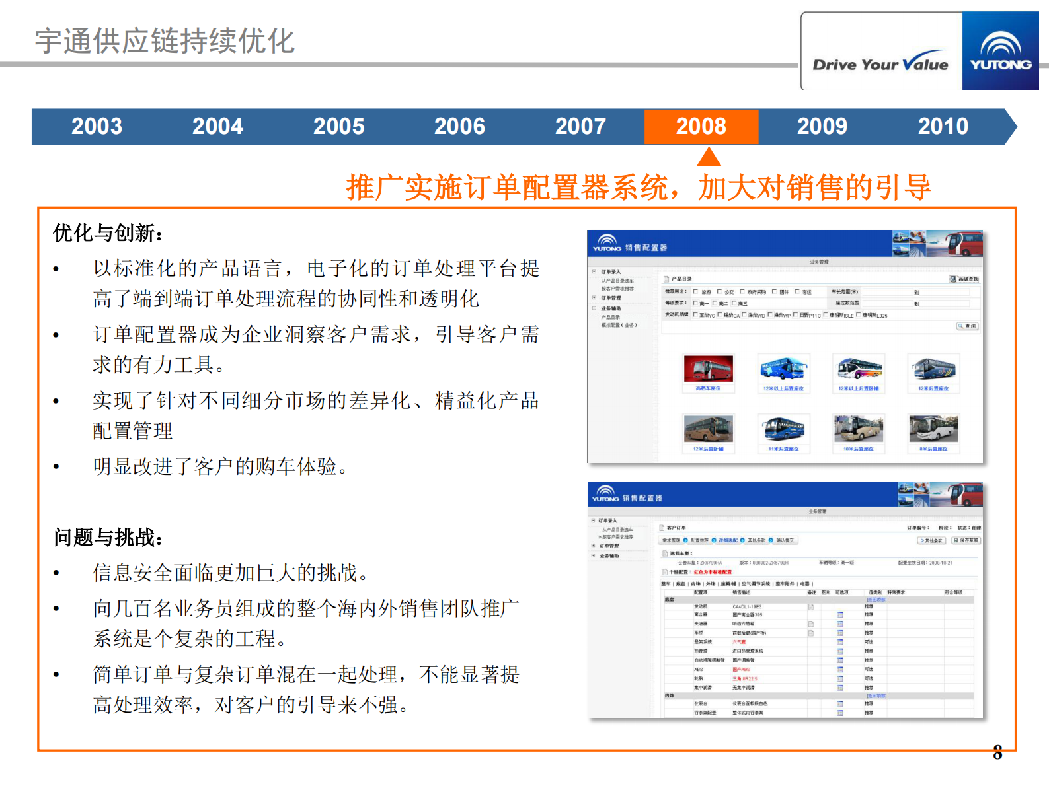Screen dimensions: 1049x786
Task: Select the 2005 timeline tab
Action: tap(338, 126)
